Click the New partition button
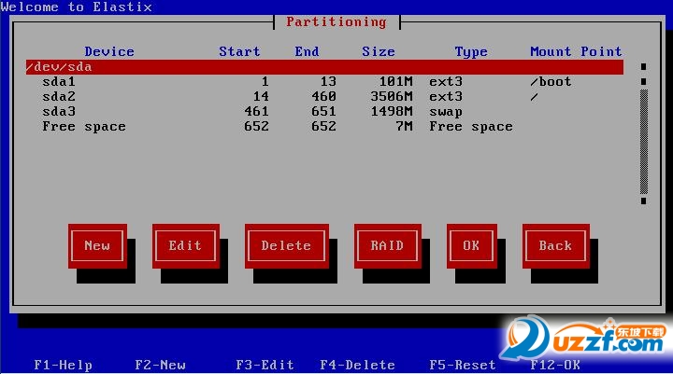673x374 pixels. [x=97, y=246]
